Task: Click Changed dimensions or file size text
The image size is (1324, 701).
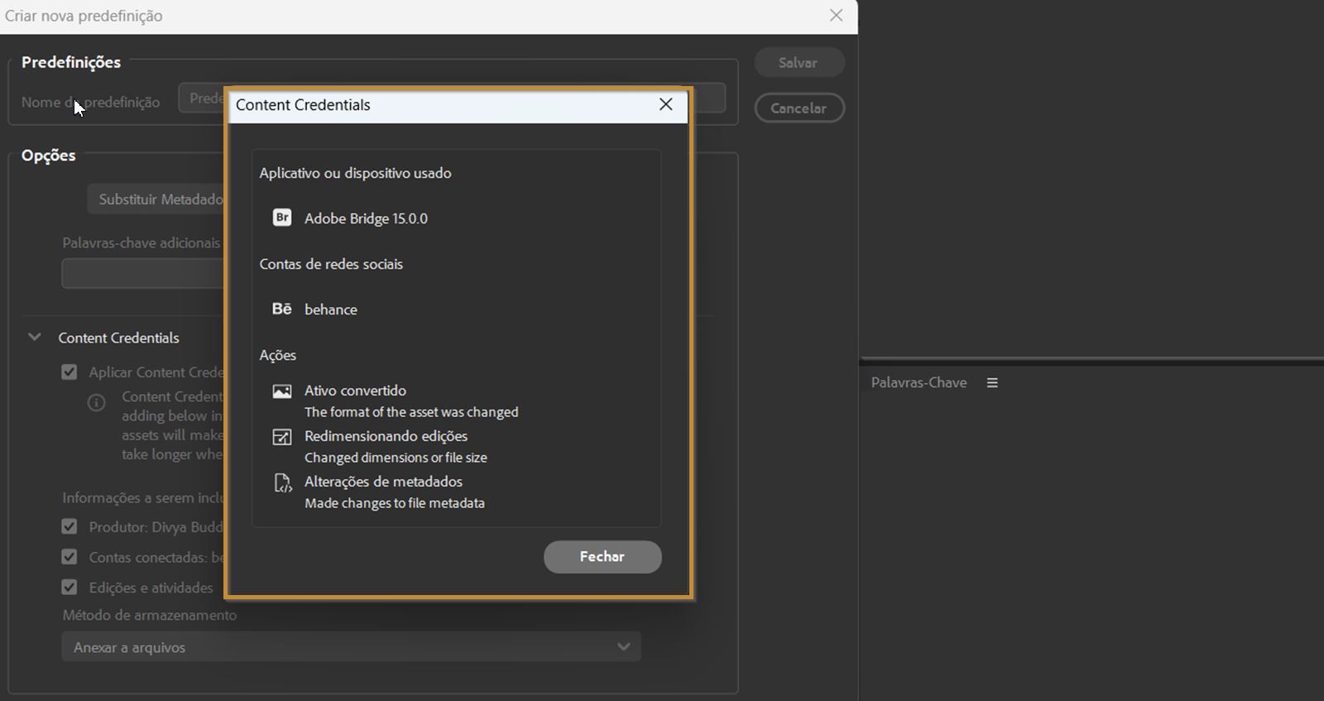Action: pos(396,458)
